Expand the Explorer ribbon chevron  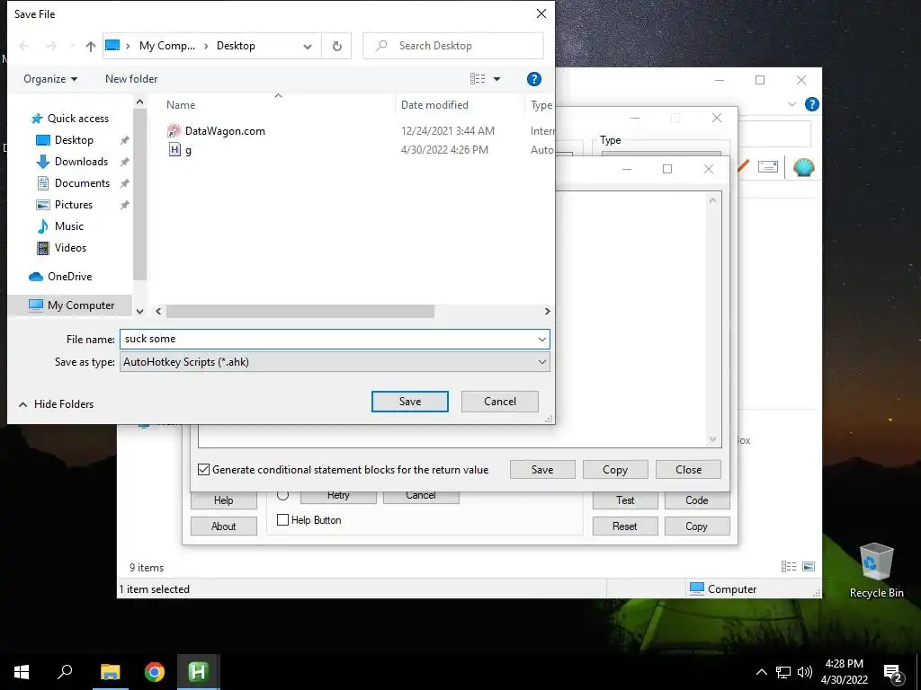[791, 104]
